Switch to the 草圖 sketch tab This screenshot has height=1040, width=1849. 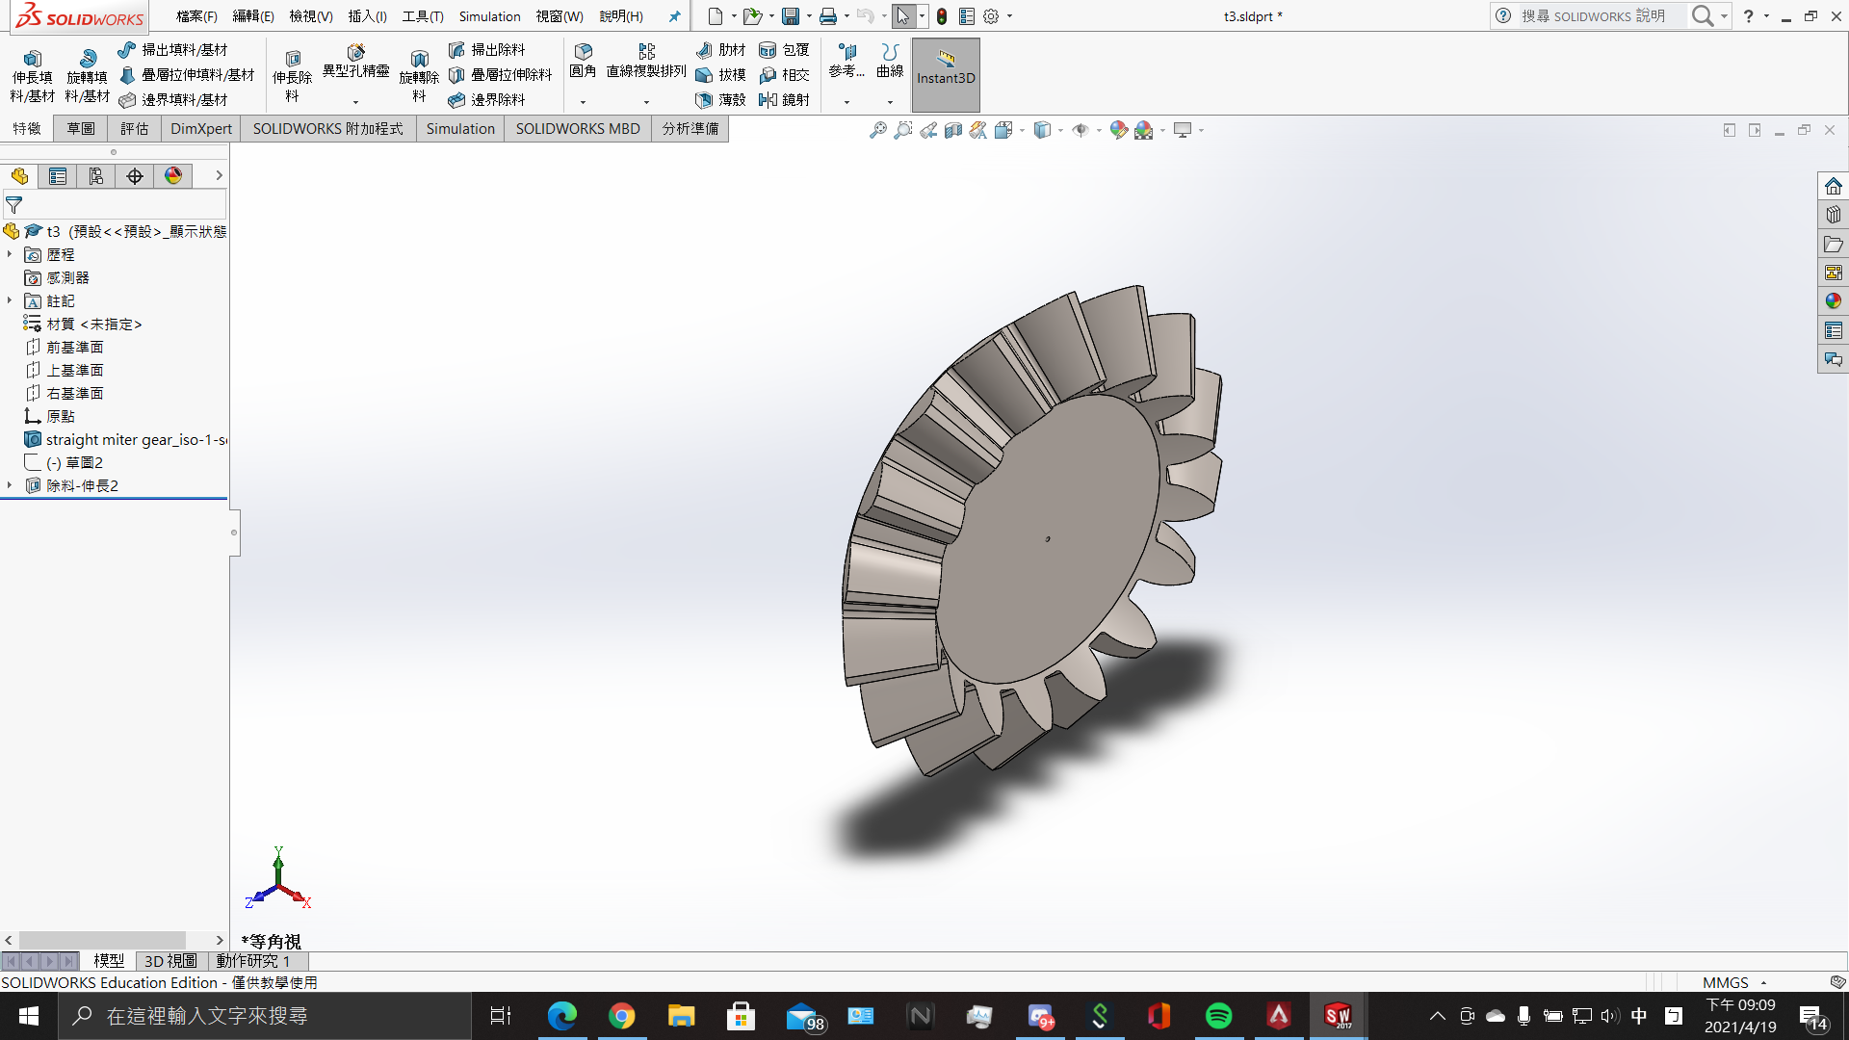(81, 128)
